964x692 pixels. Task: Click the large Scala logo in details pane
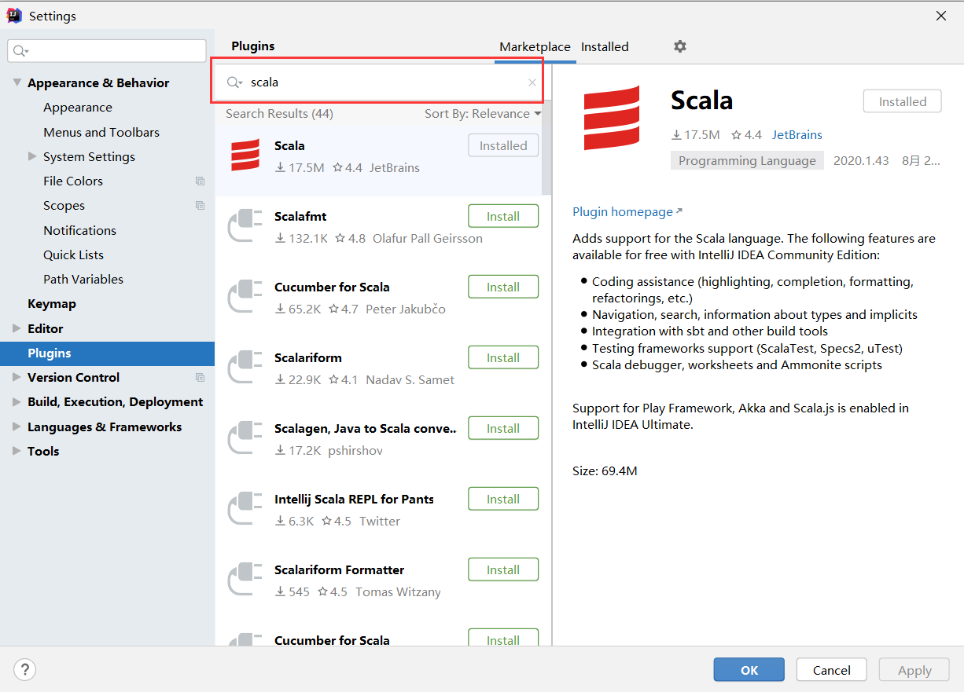coord(612,118)
